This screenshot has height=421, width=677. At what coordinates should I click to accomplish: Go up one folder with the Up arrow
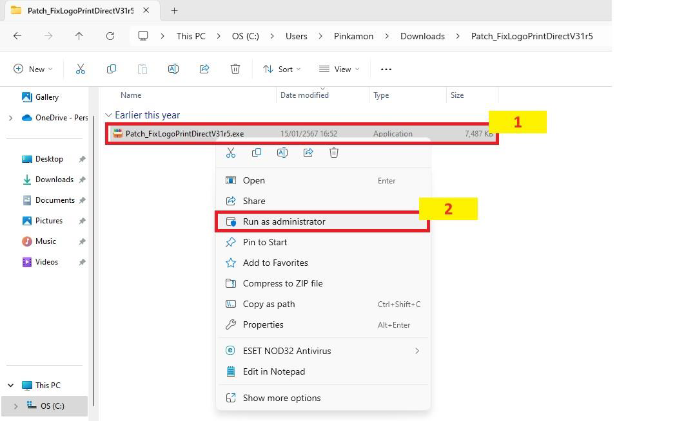point(79,36)
